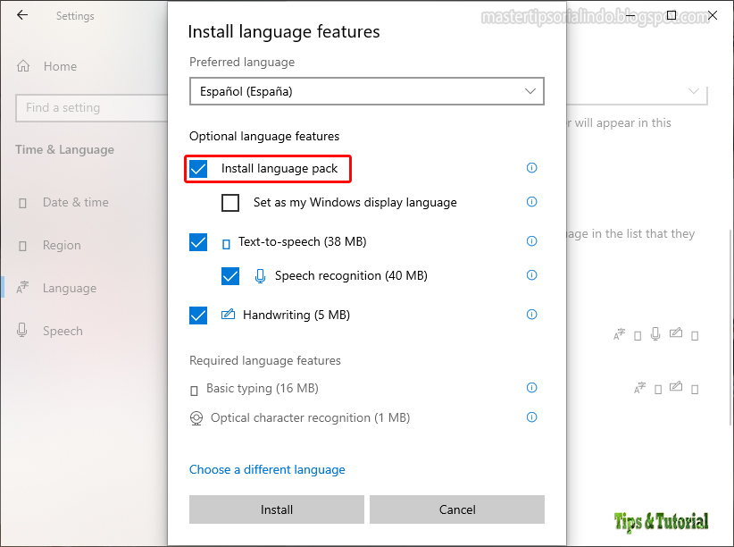
Task: Click the Speech microphone icon in sidebar
Action: (x=21, y=331)
